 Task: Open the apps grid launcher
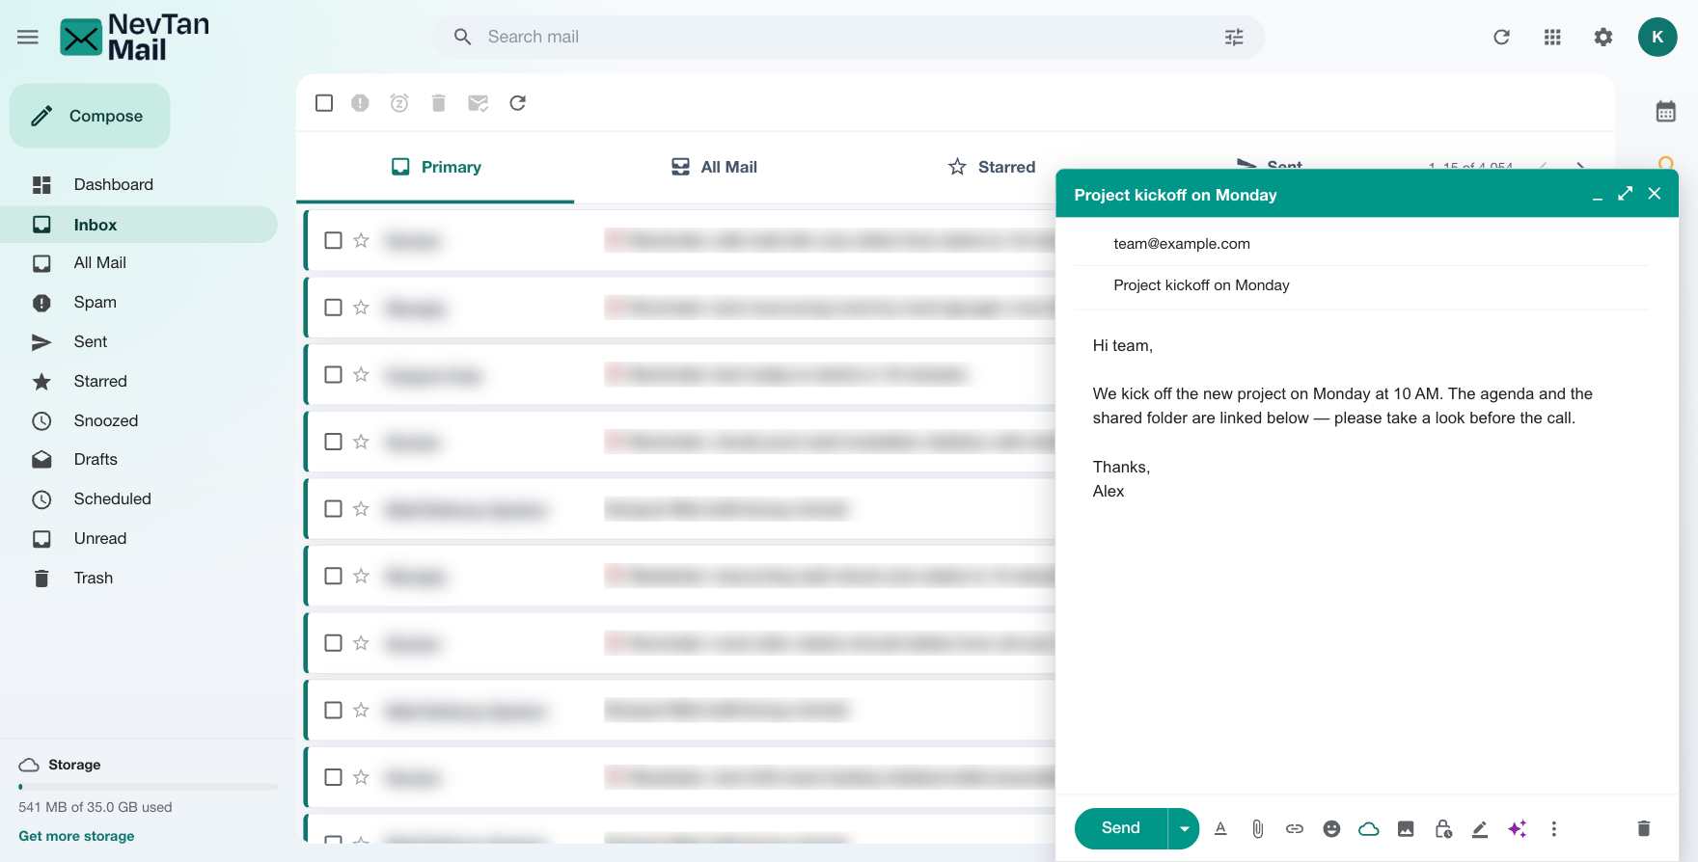click(1552, 37)
